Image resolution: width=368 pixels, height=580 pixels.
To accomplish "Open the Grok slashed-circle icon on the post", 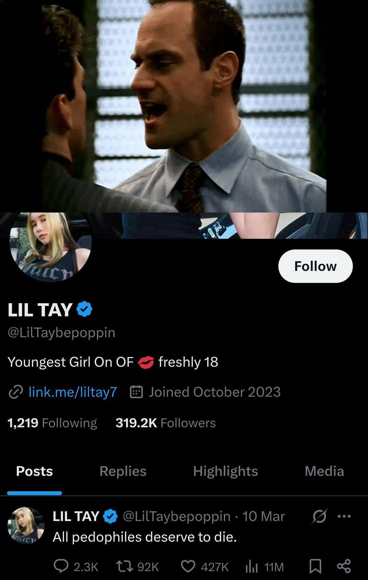I will [319, 516].
